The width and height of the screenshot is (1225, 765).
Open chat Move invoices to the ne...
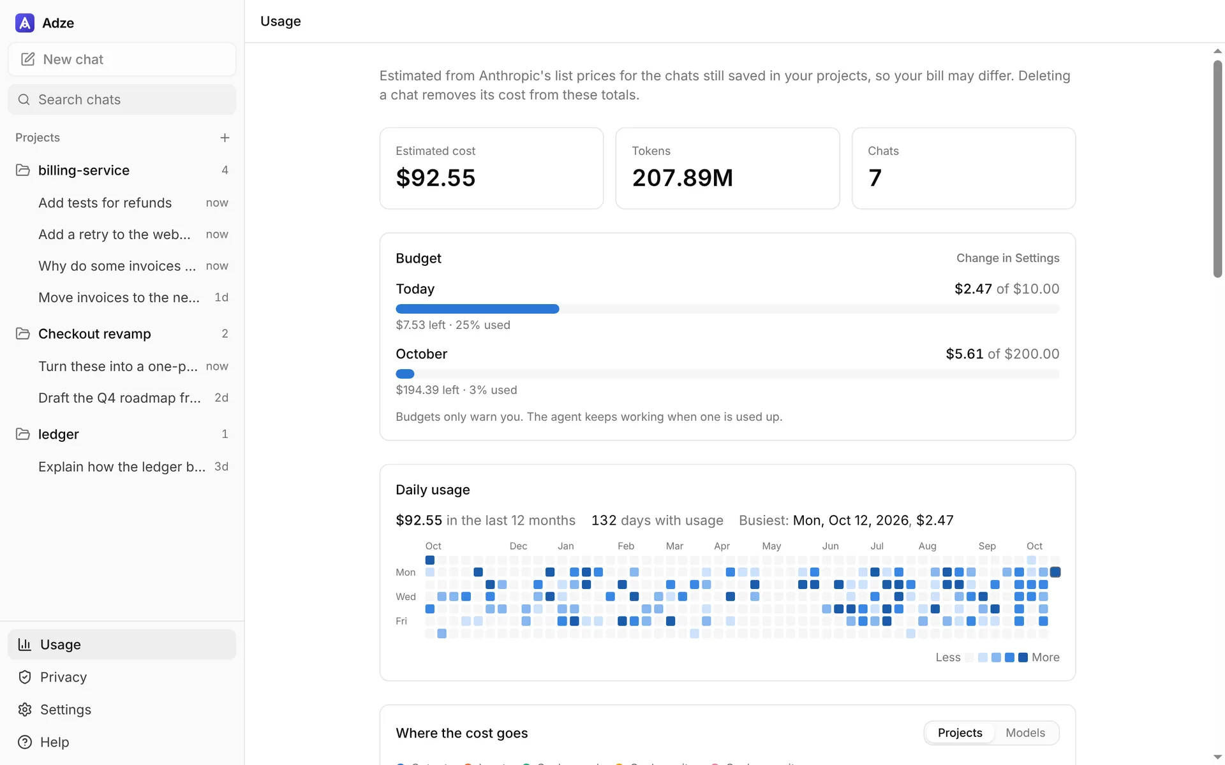coord(122,298)
